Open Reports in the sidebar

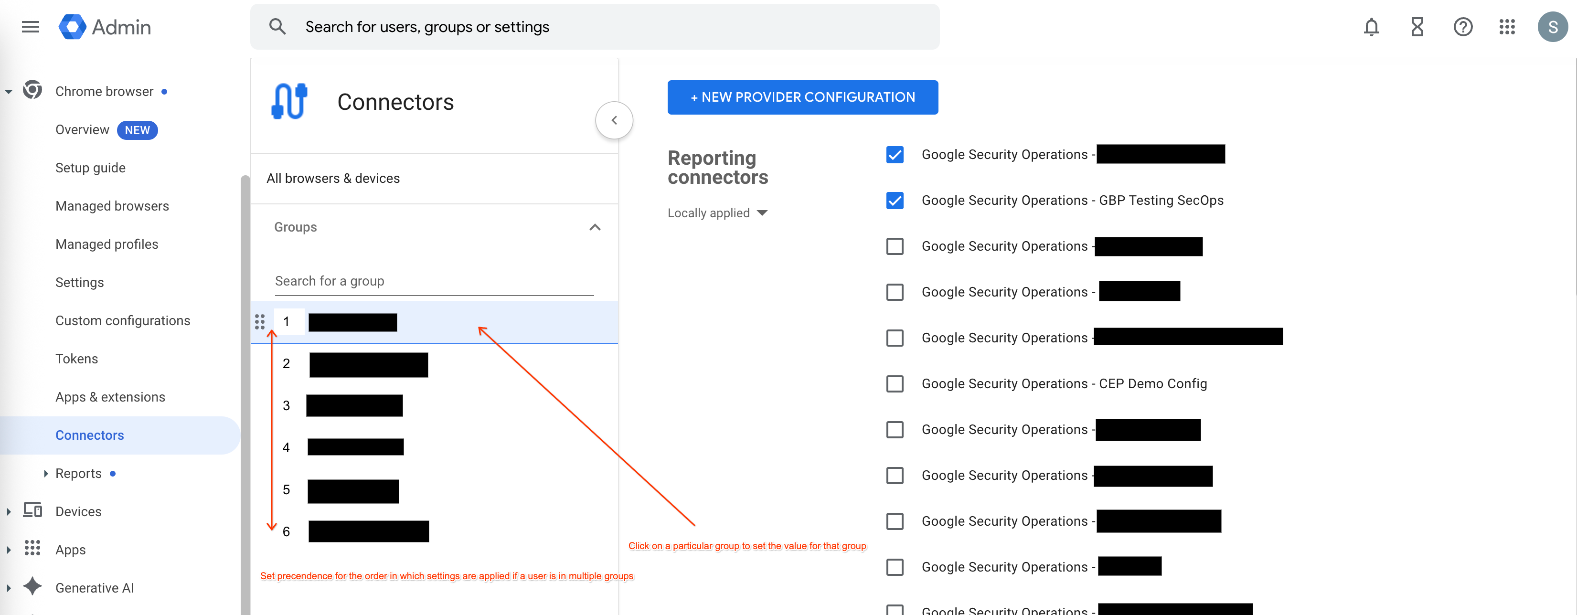tap(78, 473)
